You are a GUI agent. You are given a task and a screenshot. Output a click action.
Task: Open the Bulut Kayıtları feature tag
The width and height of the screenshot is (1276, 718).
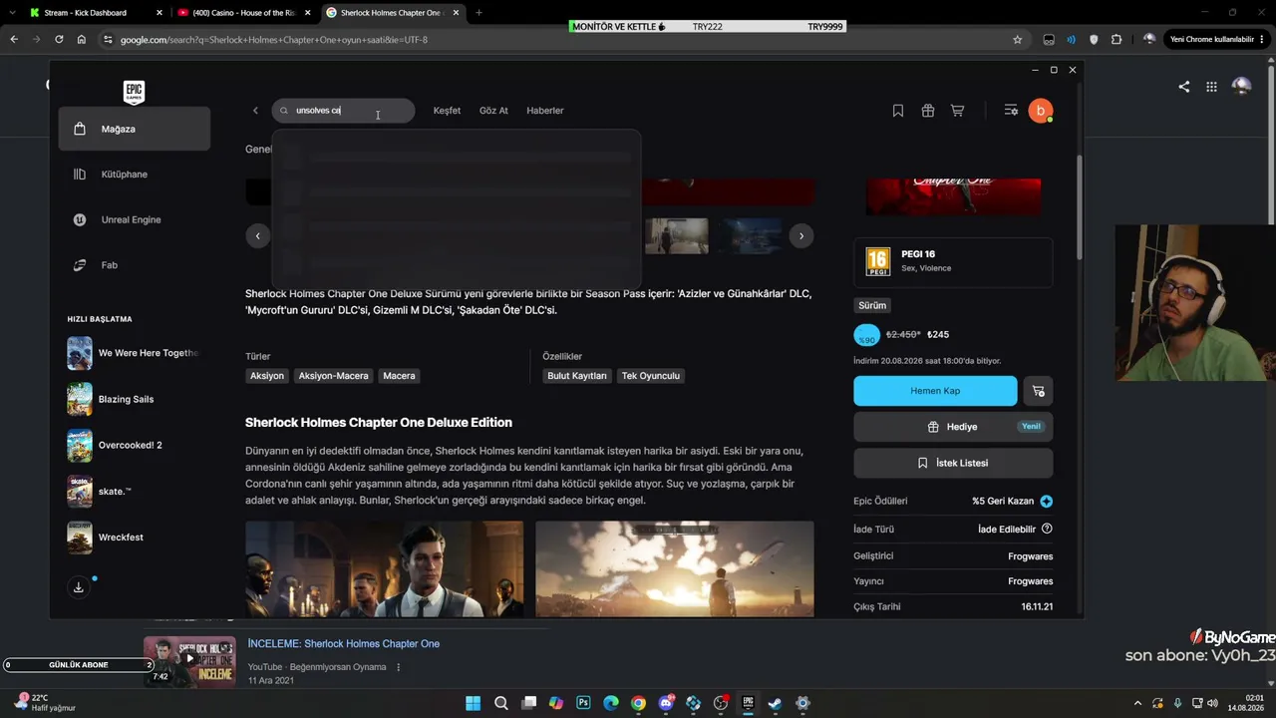(x=577, y=376)
